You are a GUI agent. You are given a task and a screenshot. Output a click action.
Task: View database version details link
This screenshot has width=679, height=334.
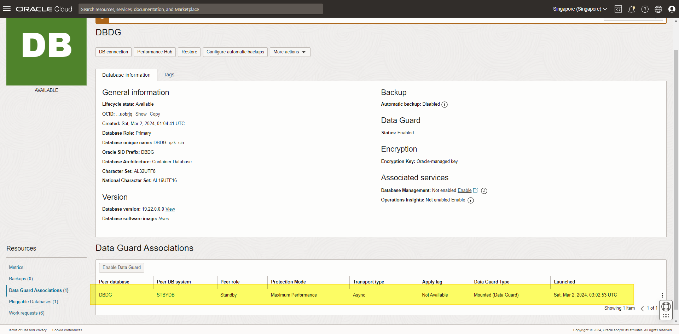point(170,209)
